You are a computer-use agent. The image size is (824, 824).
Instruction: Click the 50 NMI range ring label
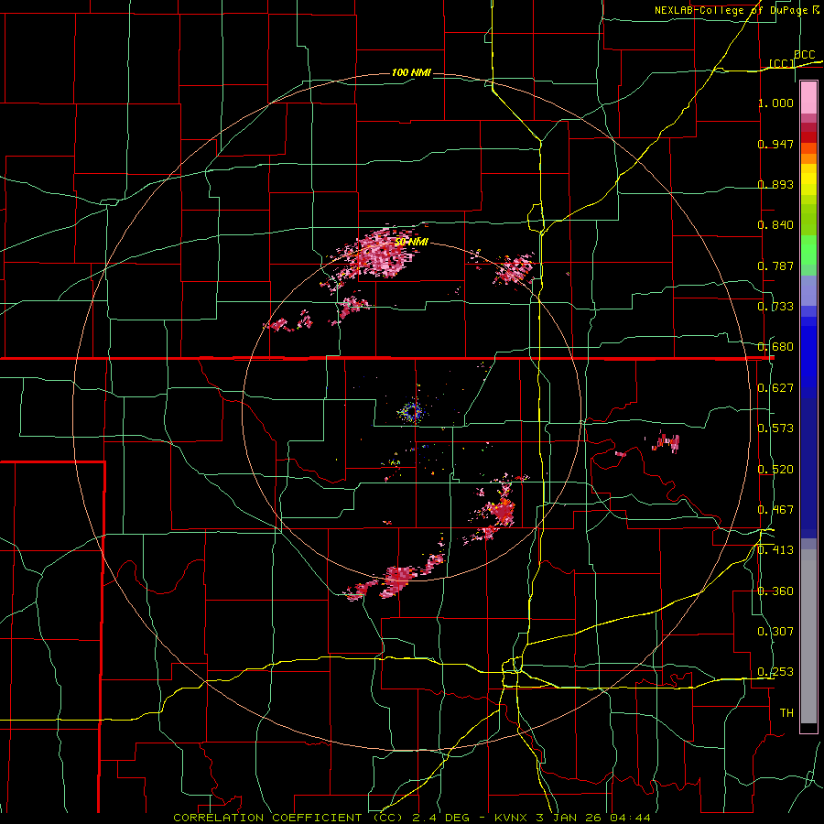pyautogui.click(x=411, y=242)
